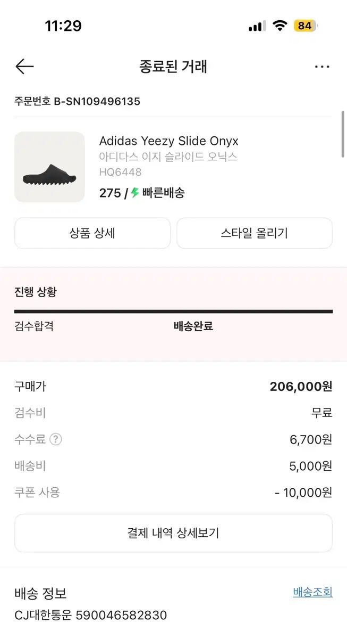Open the Yeezy Slide product thumbnail
Screen dimensions: 347x639
coord(49,167)
